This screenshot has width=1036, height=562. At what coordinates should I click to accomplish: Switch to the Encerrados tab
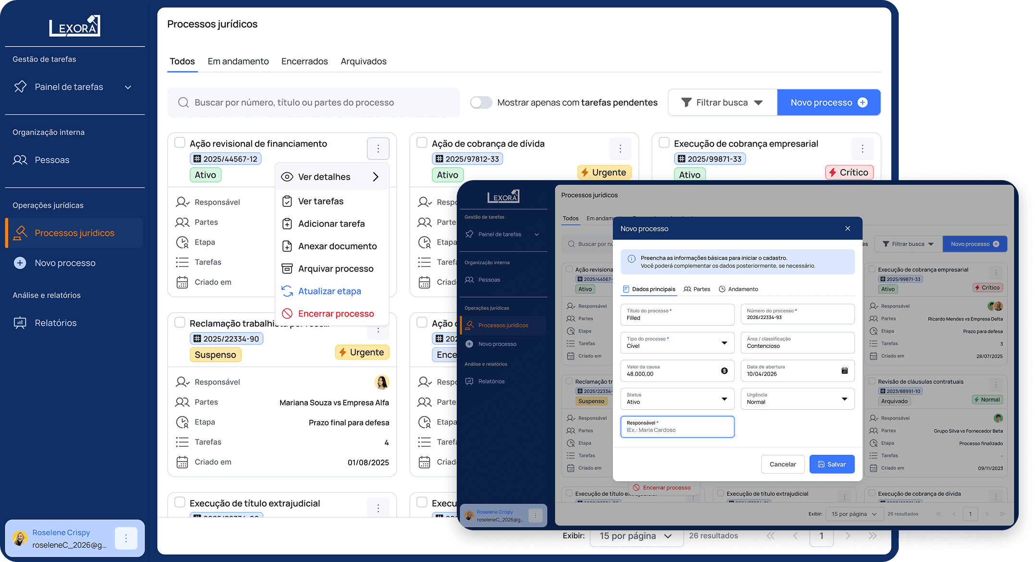click(305, 61)
